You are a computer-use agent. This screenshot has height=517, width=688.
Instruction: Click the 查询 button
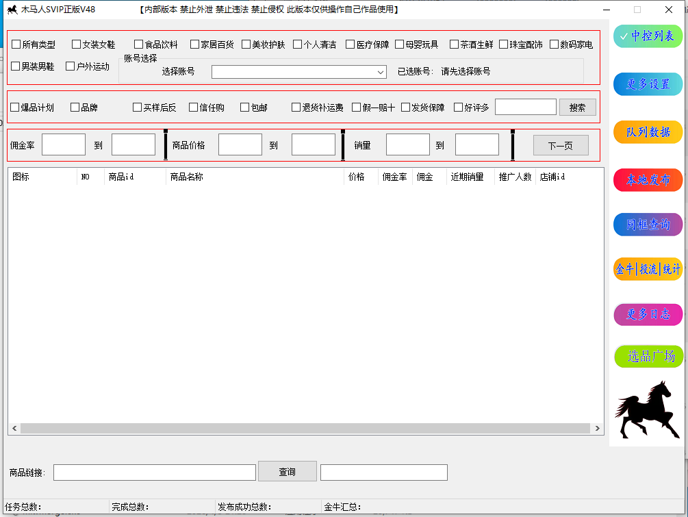[x=288, y=471]
